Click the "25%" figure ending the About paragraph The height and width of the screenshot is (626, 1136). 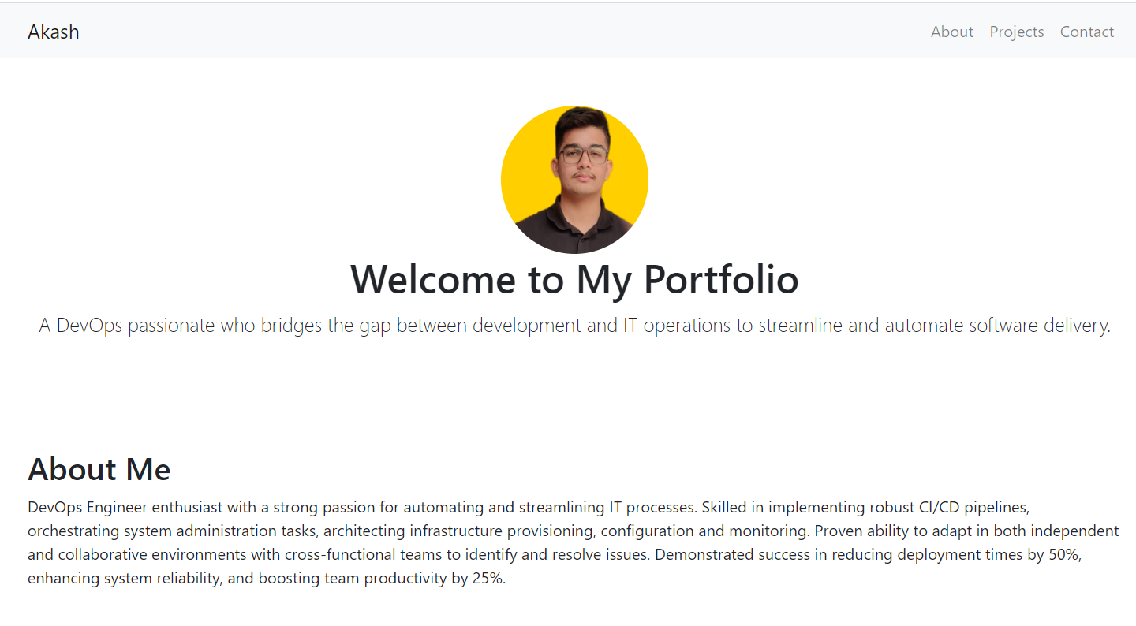(487, 578)
